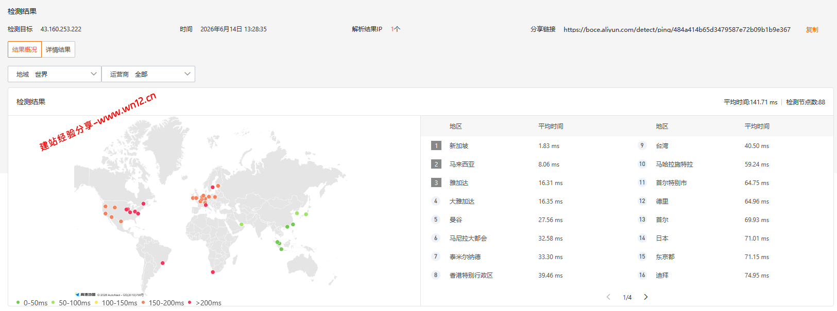Screen dimensions: 837x311
Task: Select the 首尔特别市 region entry
Action: (671, 183)
